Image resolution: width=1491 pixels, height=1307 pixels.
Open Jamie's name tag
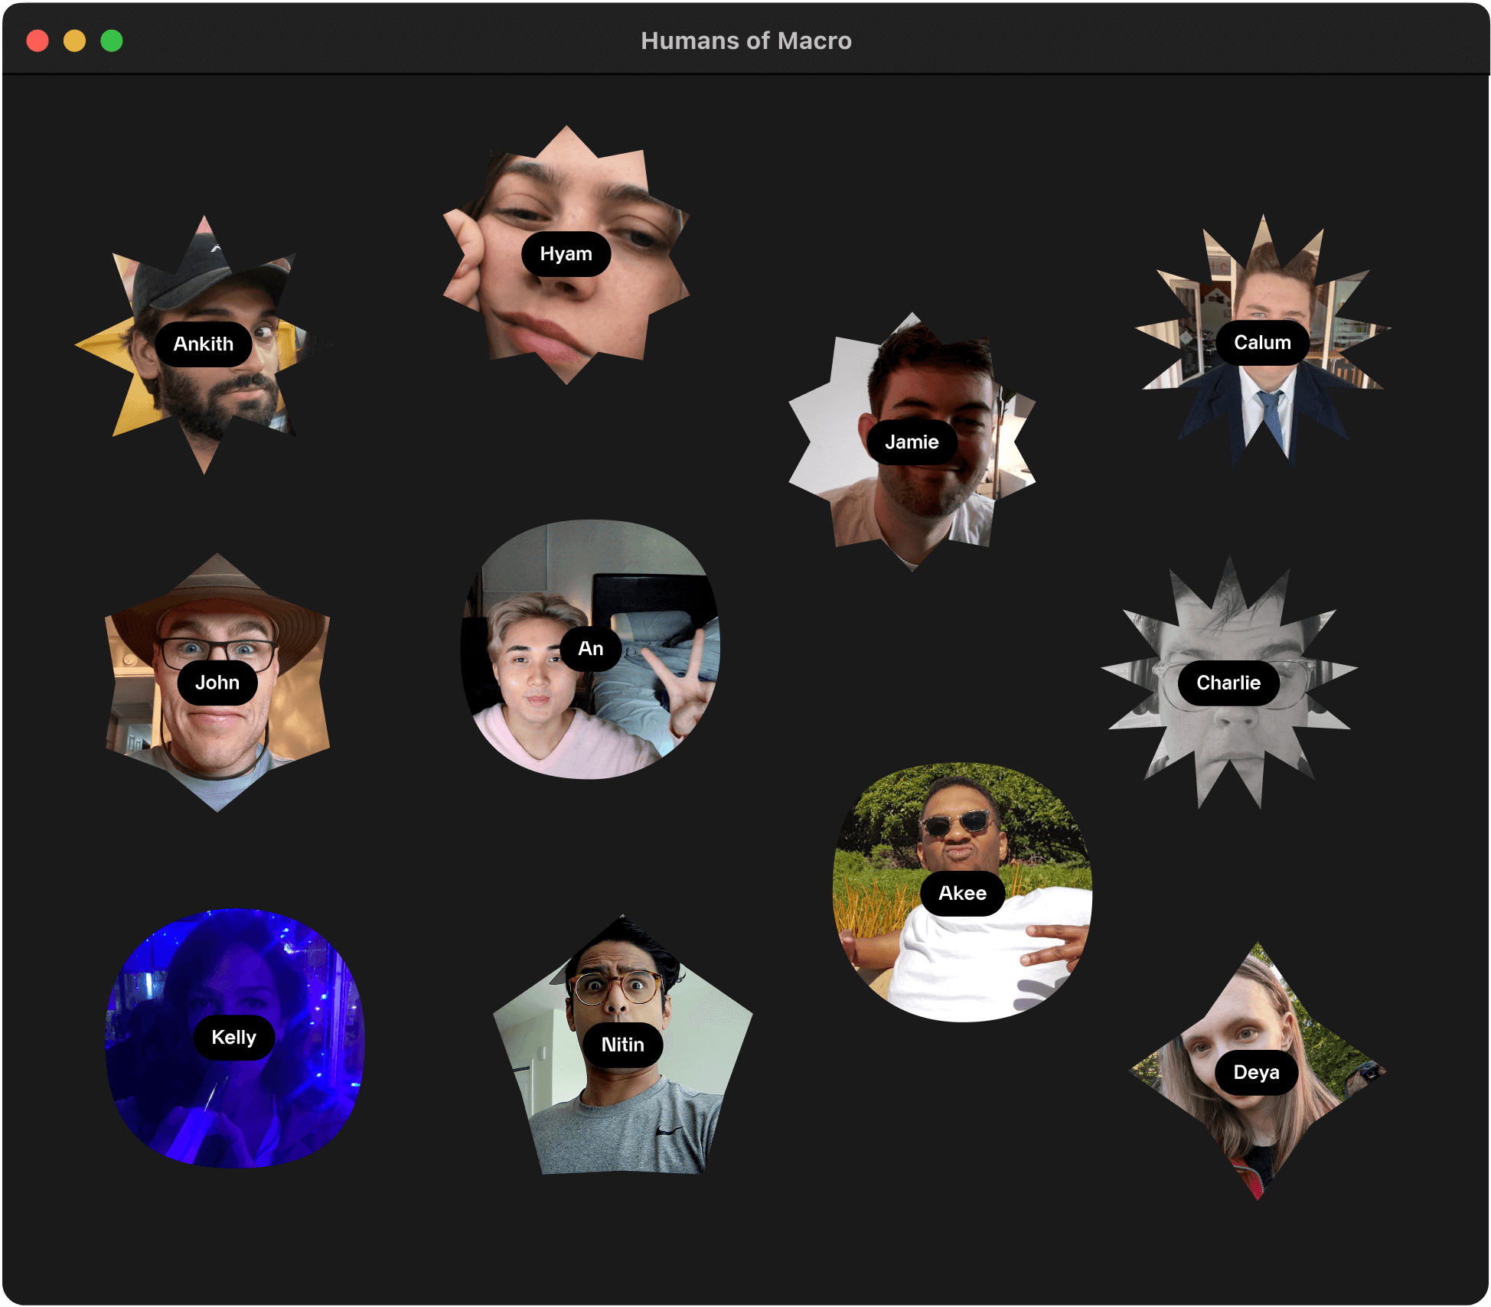point(911,442)
